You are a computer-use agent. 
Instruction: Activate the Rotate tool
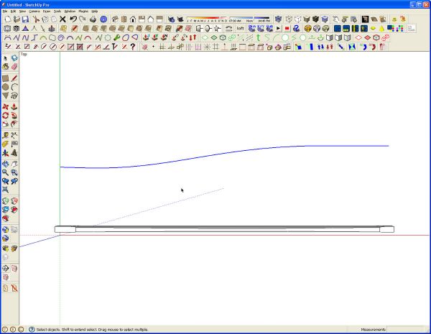pos(6,116)
